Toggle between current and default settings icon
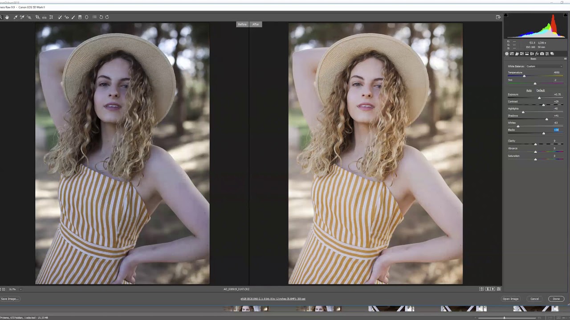570x320 pixels. click(499, 289)
